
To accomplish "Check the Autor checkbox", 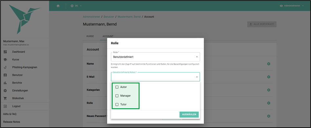I will coord(117,87).
